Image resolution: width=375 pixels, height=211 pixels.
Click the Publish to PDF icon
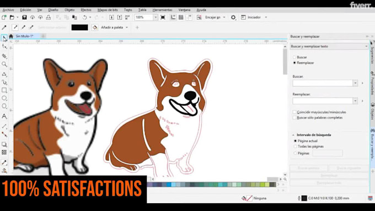tap(127, 17)
